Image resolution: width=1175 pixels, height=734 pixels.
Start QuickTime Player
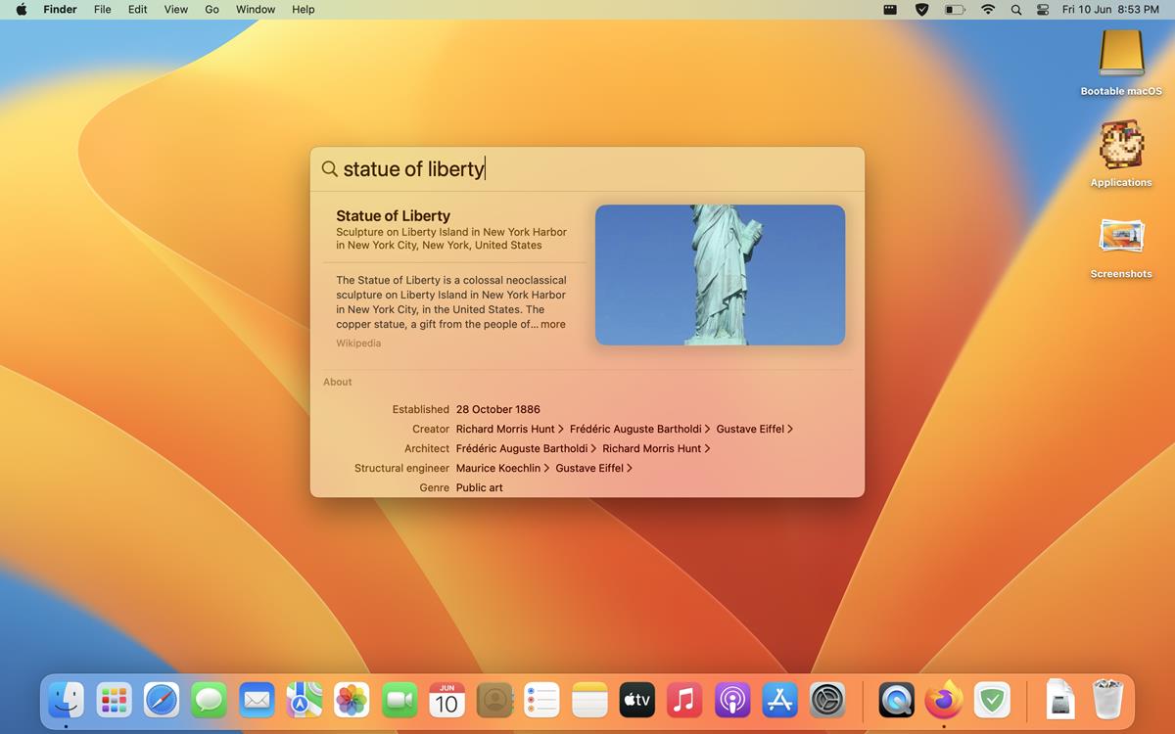pyautogui.click(x=897, y=700)
